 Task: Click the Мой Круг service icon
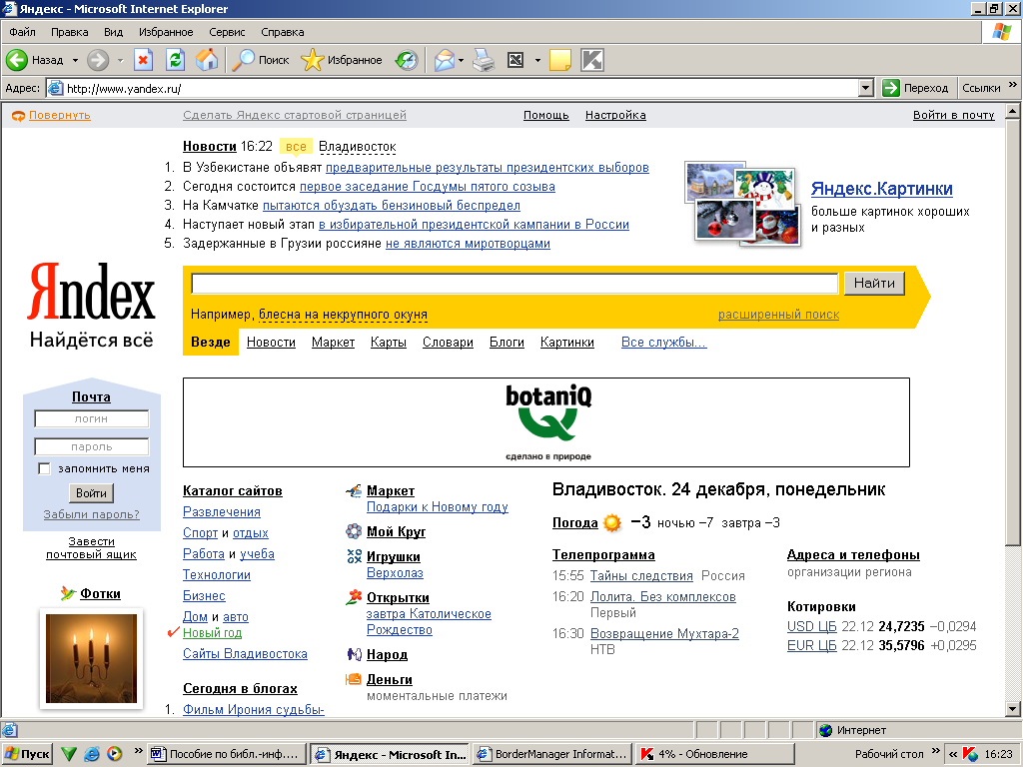353,531
